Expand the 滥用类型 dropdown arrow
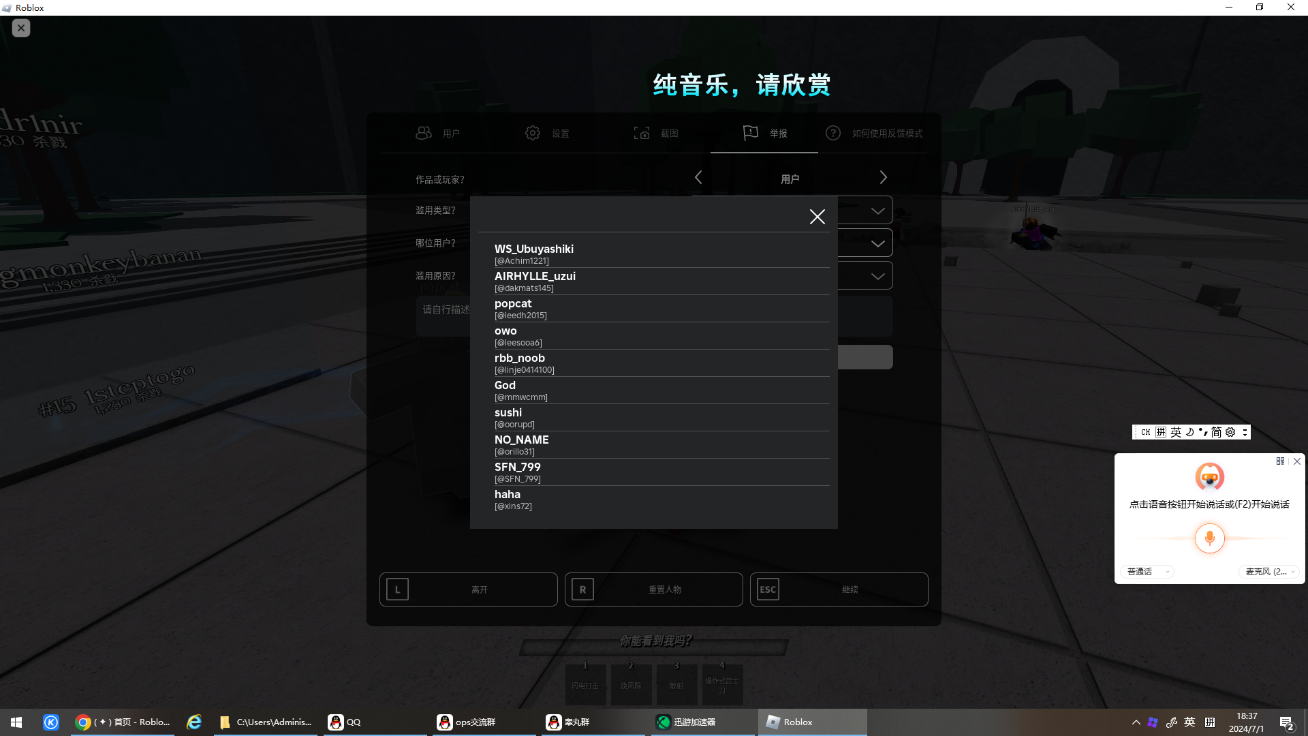 click(x=878, y=211)
